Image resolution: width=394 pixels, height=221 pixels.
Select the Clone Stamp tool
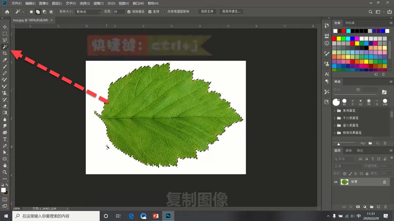(5, 93)
